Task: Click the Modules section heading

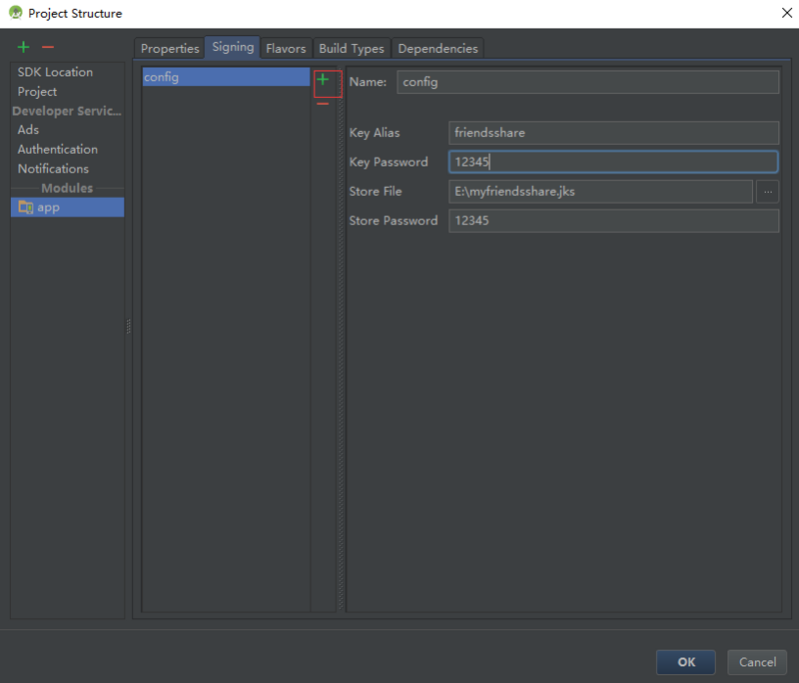Action: click(67, 188)
